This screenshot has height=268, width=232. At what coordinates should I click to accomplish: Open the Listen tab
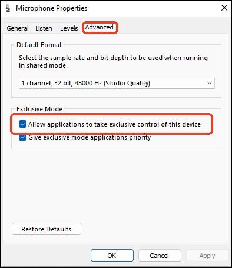click(x=44, y=28)
